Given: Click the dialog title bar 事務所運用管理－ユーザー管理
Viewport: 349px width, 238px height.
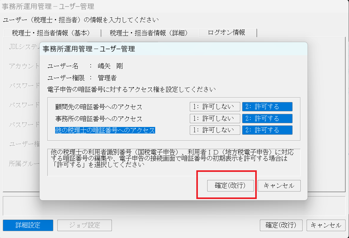Looking at the screenshot, I should click(x=173, y=49).
